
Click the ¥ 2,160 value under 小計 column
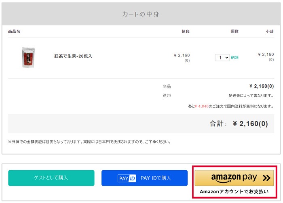pyautogui.click(x=266, y=54)
